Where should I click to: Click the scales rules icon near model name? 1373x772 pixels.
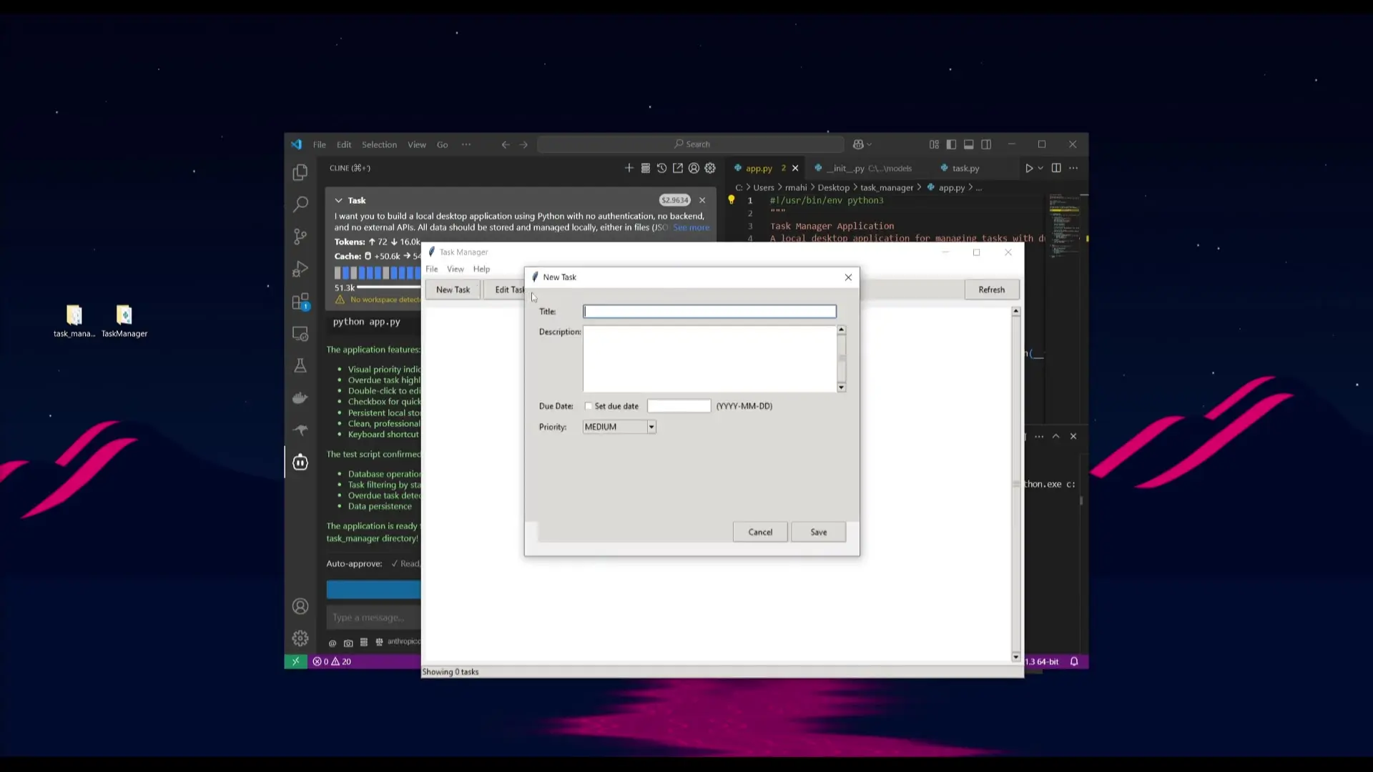(380, 642)
